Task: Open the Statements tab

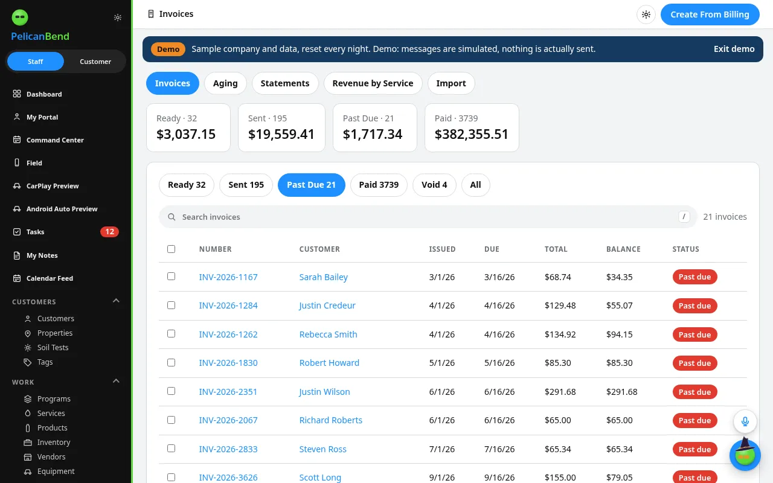Action: [285, 83]
